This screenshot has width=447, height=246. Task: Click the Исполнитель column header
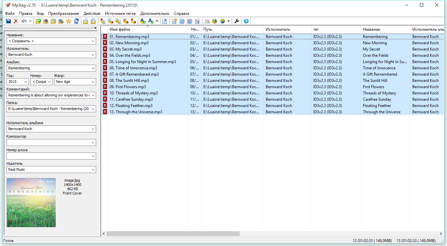point(287,29)
